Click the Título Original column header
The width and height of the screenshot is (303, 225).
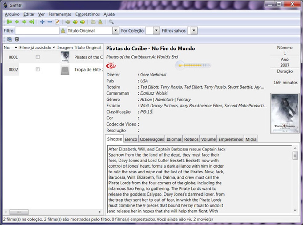point(87,48)
